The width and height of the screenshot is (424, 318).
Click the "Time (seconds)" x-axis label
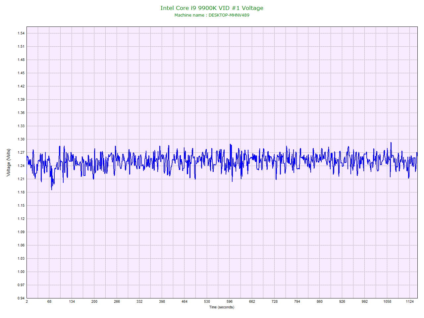[x=222, y=307]
